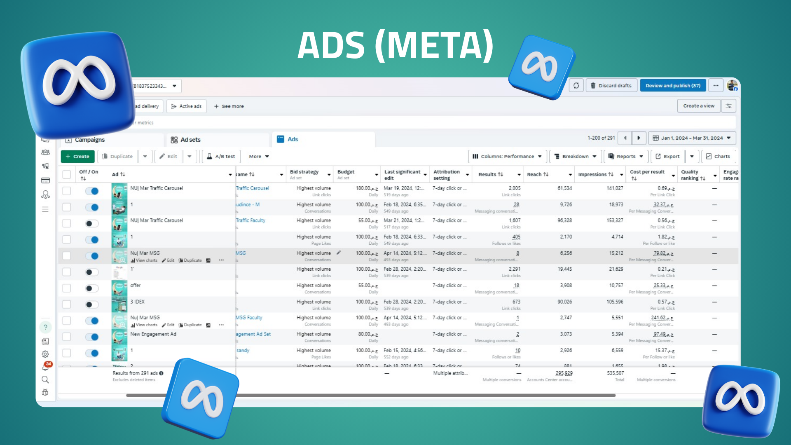Switch to the Campaigns tab
The height and width of the screenshot is (445, 791).
coord(89,140)
